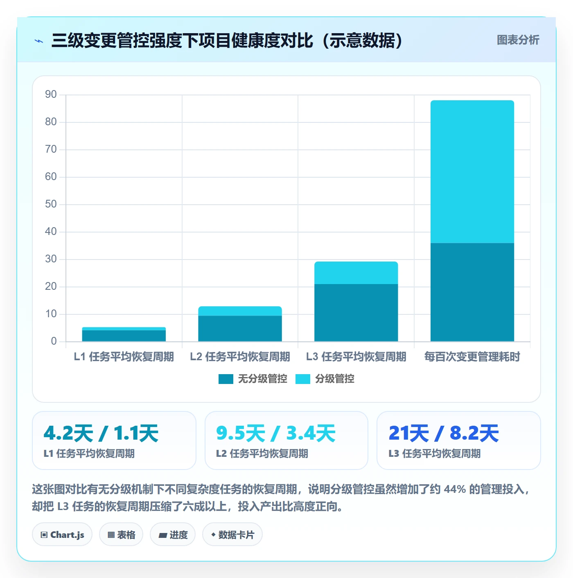Click axis label 每百次变更管理耗时
This screenshot has height=578, width=573.
coord(472,357)
